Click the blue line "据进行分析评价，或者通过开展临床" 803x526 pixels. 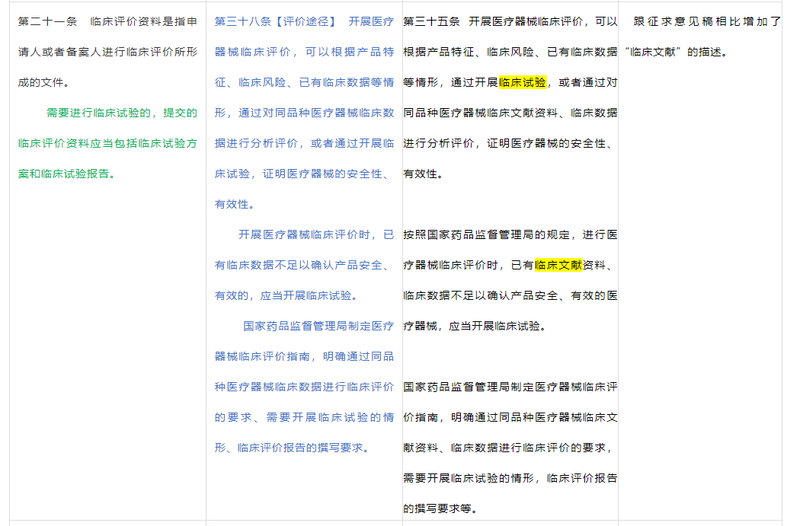click(x=304, y=143)
